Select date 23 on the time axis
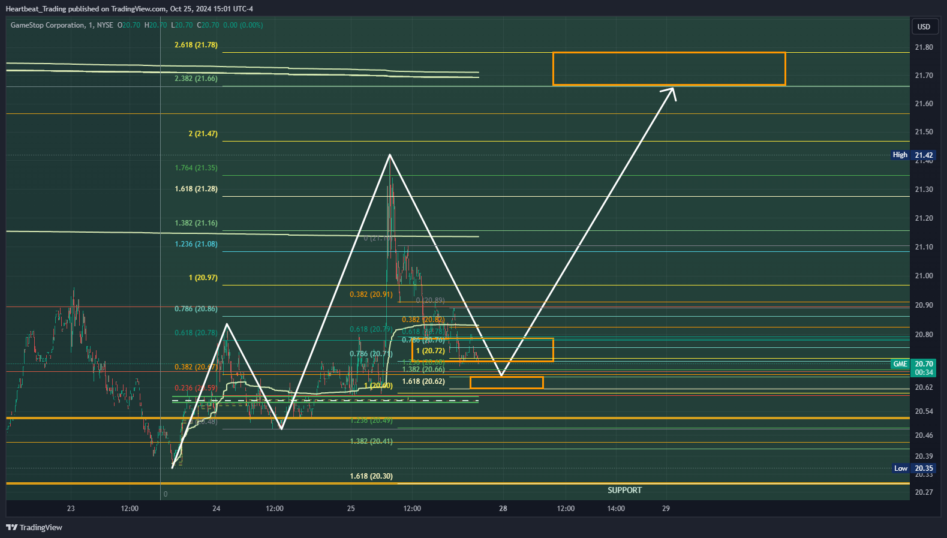 coord(71,509)
